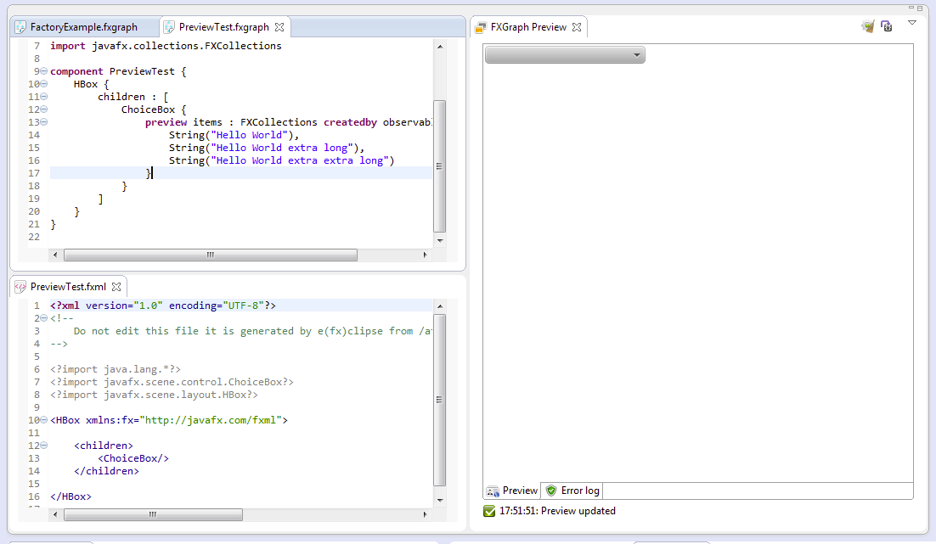Close the PreviewTest.fxgraph editor tab

(279, 27)
